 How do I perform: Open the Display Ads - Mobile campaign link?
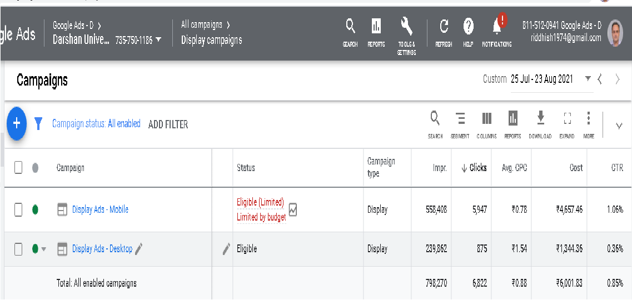pos(100,209)
